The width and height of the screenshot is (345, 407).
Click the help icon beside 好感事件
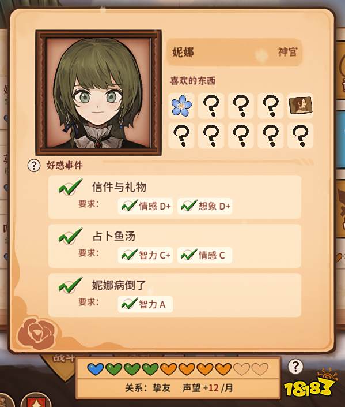[x=34, y=165]
